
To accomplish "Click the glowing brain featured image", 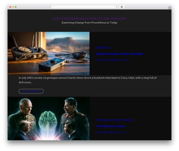I will pyautogui.click(x=49, y=119).
